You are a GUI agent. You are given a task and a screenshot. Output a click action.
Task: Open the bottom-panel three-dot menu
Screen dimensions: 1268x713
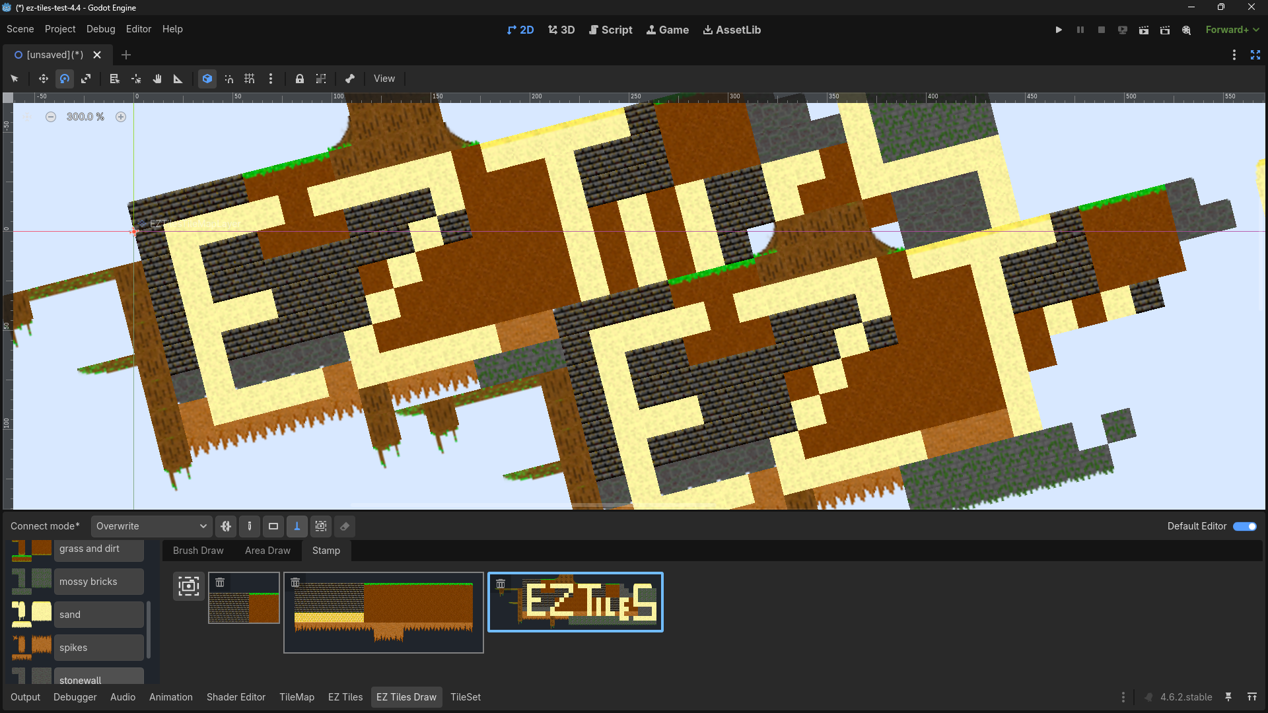pos(1123,697)
